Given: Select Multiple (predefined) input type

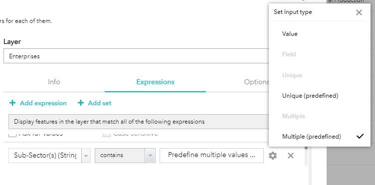Looking at the screenshot, I should (311, 137).
